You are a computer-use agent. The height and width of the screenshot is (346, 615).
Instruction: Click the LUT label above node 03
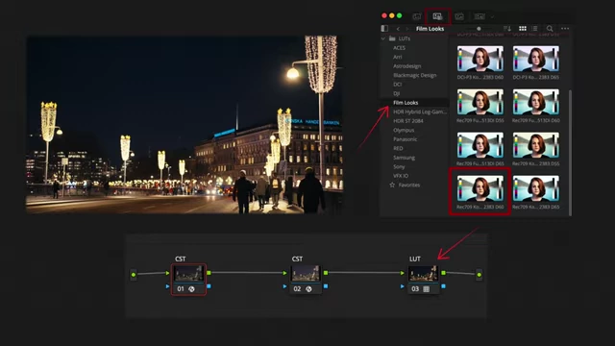[415, 259]
